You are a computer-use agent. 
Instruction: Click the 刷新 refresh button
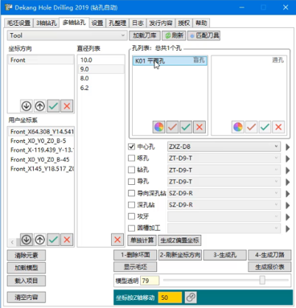[174, 35]
